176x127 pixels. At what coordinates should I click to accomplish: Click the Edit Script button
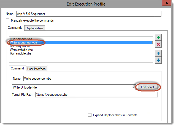[148, 87]
